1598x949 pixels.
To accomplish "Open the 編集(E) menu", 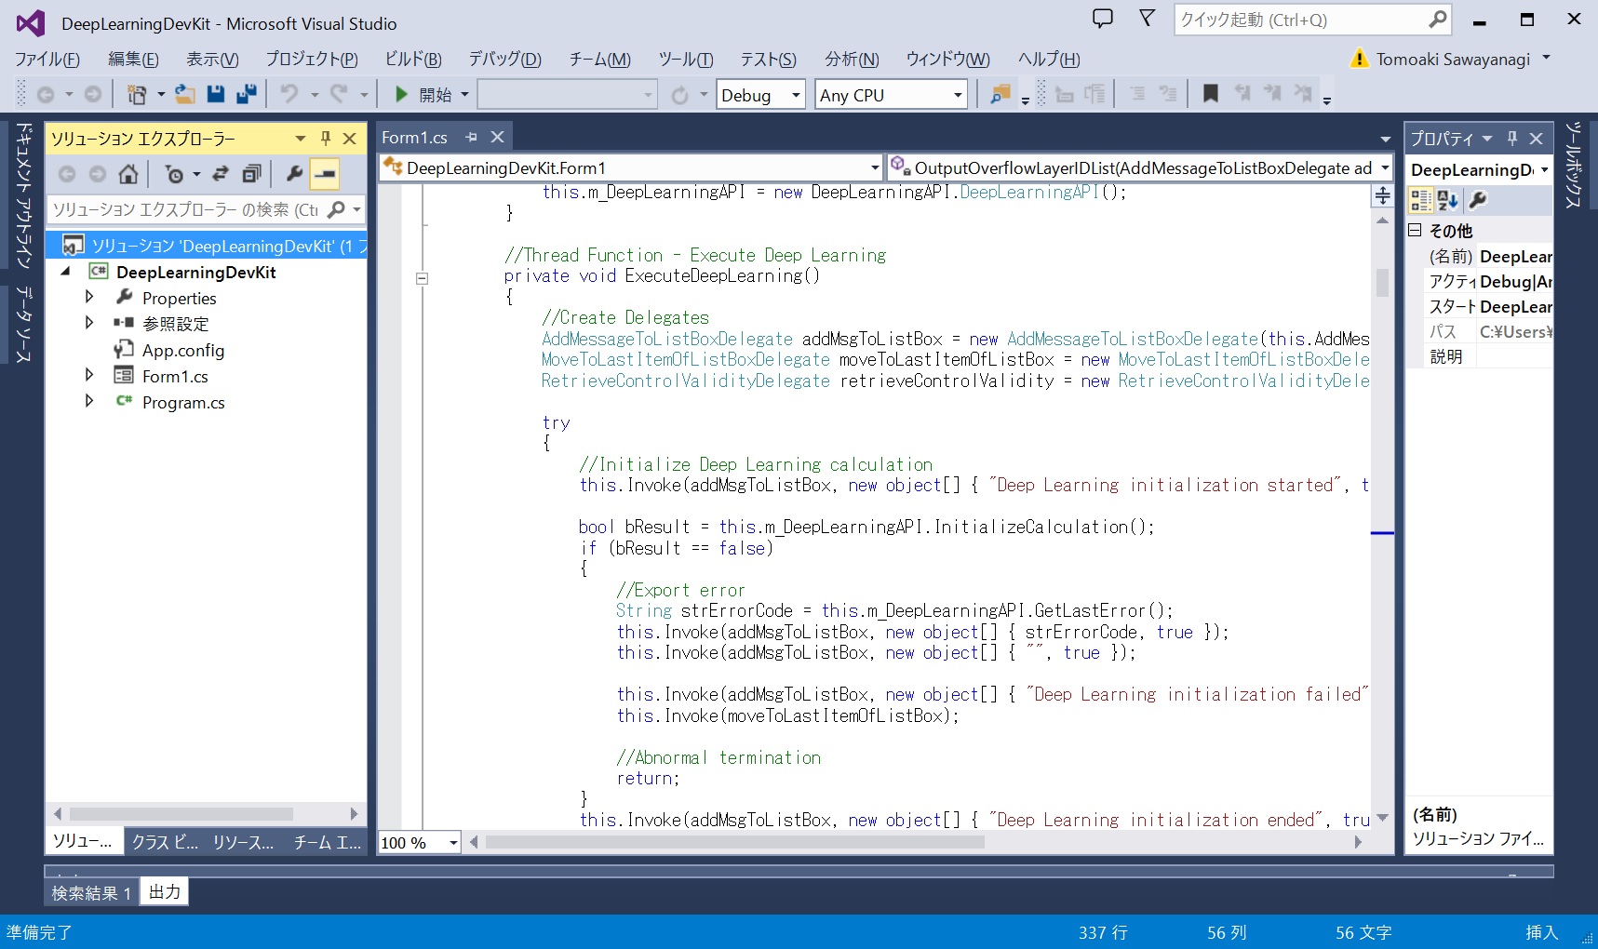I will coord(133,59).
